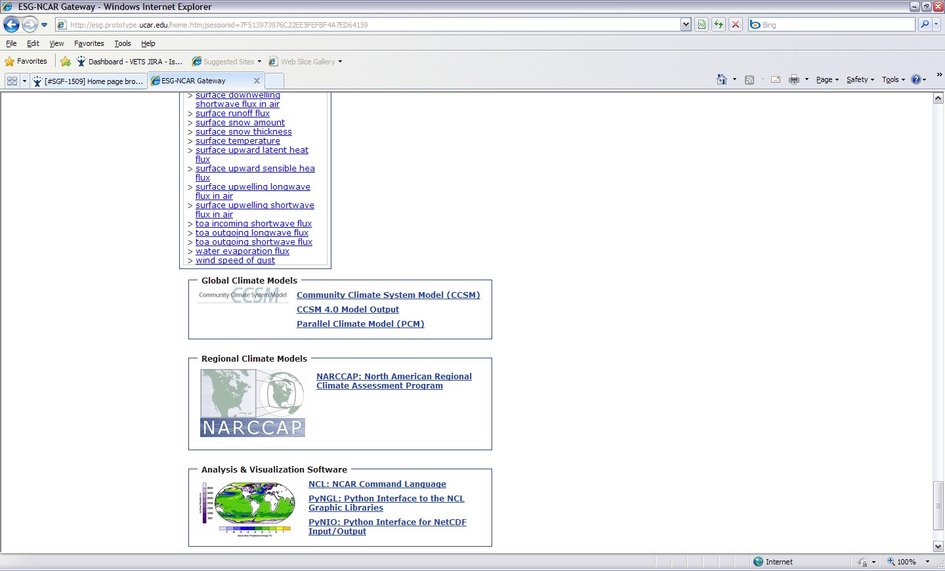The image size is (945, 571).
Task: Switch to the #SGF-1509 Home page tab
Action: [89, 81]
